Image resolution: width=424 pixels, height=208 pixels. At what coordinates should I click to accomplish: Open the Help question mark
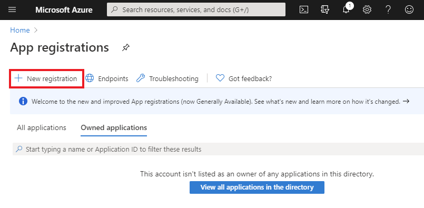coord(388,9)
